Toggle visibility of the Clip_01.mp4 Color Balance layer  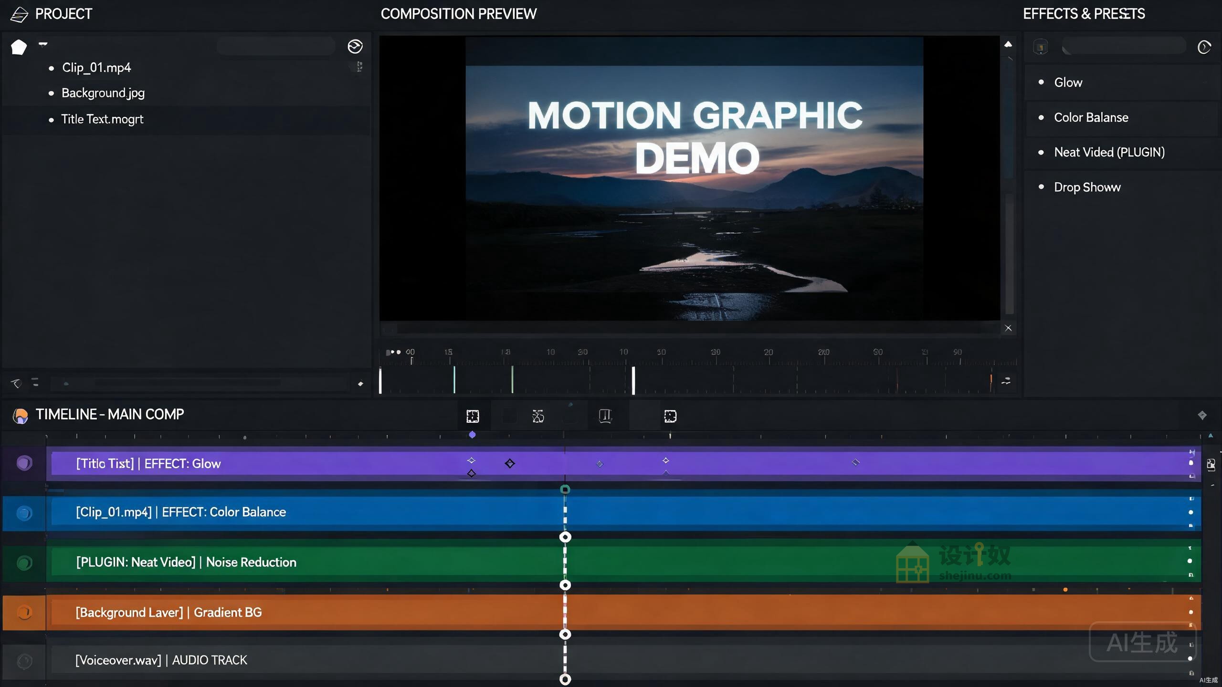pos(24,513)
